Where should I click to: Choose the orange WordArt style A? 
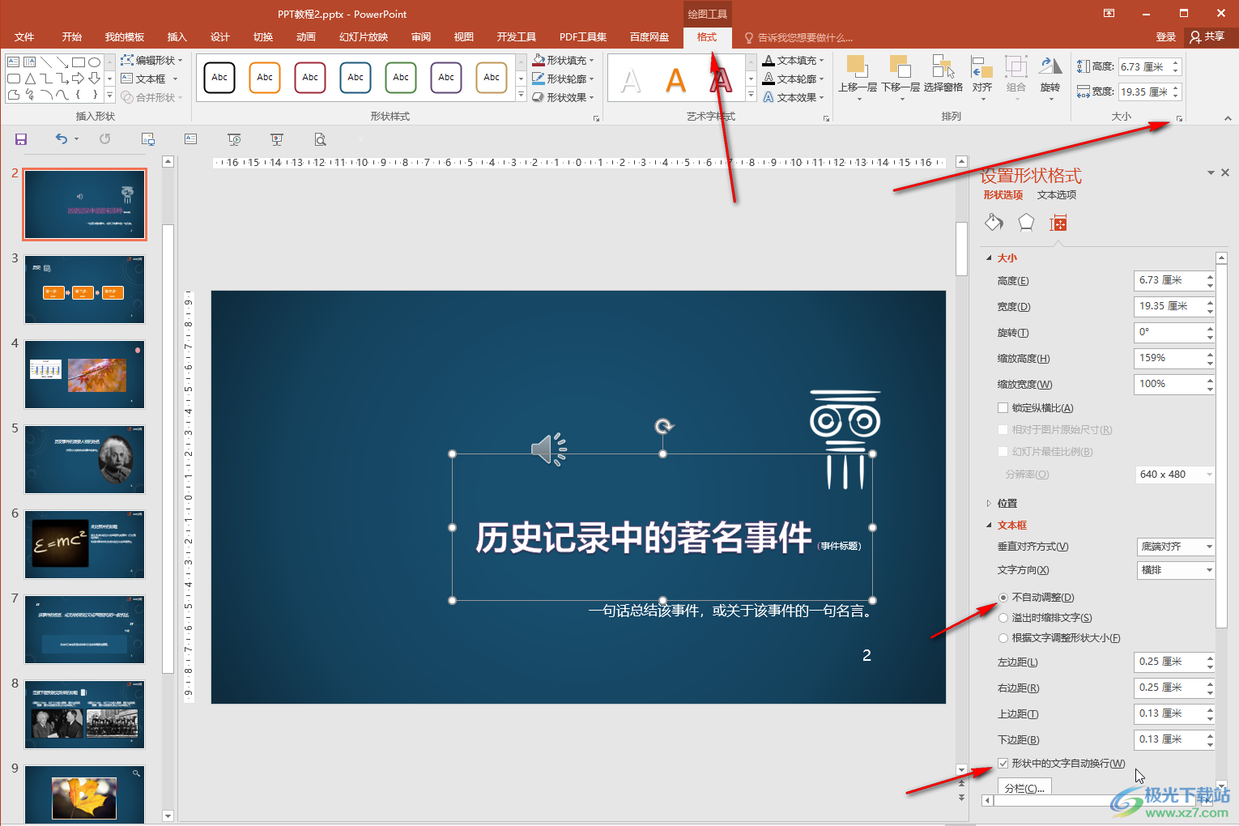(x=675, y=79)
